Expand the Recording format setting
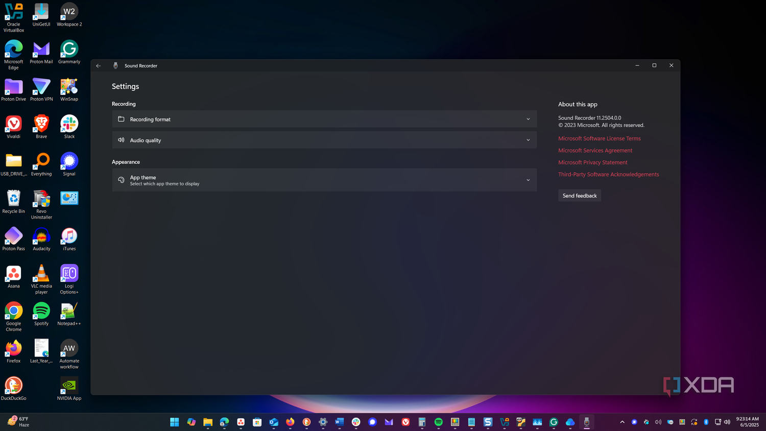Screen dimensions: 766x431 (x=324, y=119)
